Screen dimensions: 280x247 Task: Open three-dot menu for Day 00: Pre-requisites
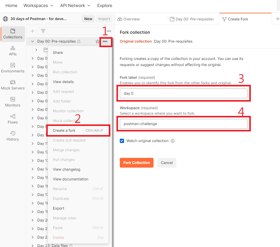(x=105, y=41)
